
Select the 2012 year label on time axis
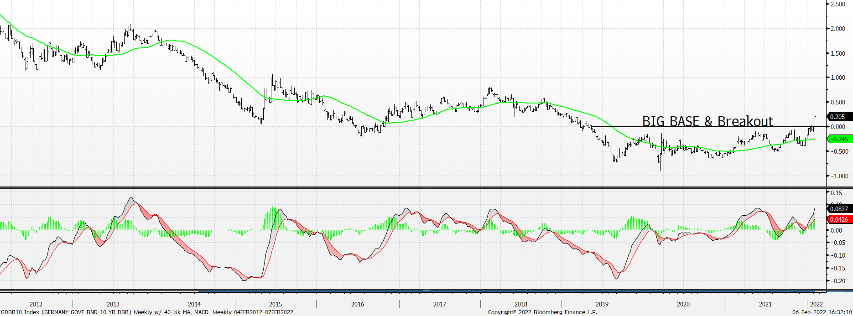36,304
